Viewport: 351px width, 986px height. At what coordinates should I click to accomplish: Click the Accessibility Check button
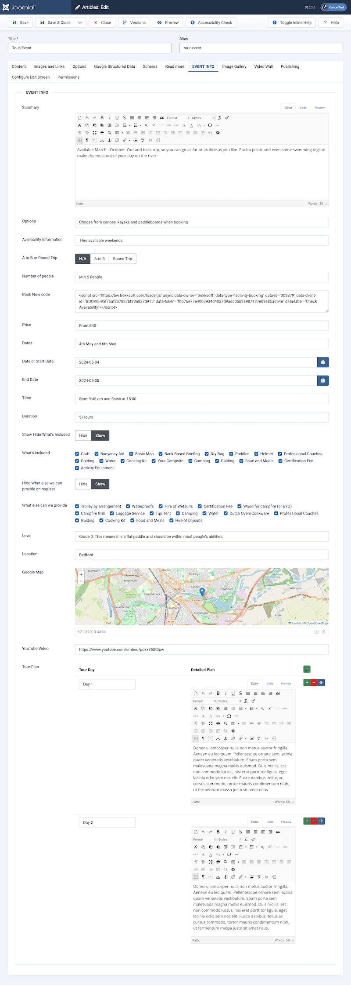211,22
